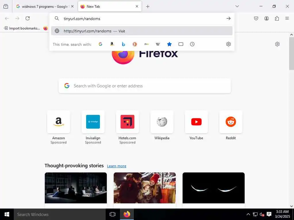Save to Pocket icon in toolbar
Screen dimensions: 294x220
[x=256, y=18]
